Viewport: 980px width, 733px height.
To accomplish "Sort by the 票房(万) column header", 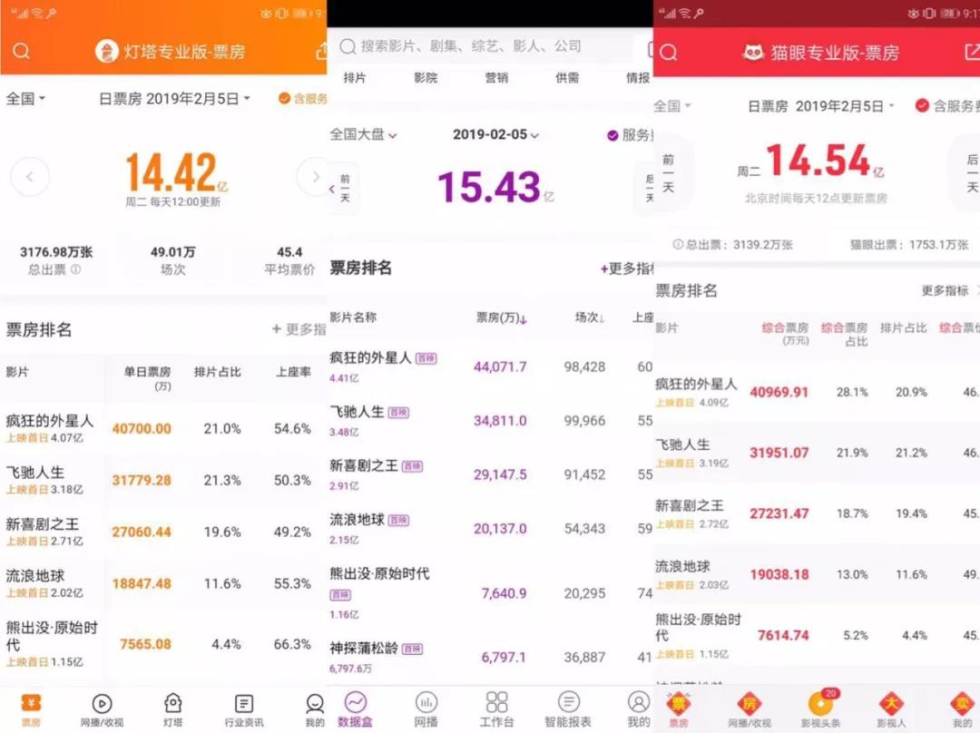I will (501, 318).
